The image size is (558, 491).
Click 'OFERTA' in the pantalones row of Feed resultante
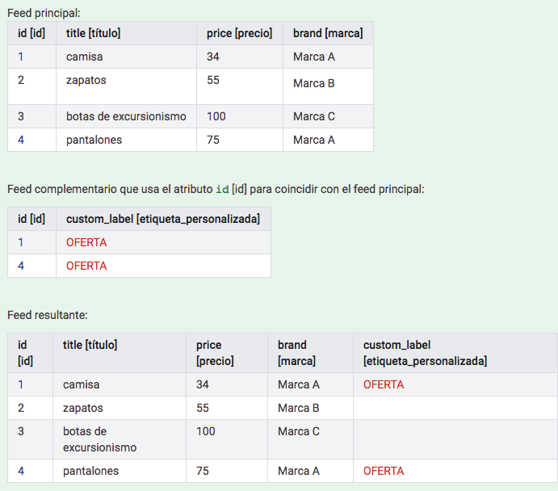click(x=384, y=471)
